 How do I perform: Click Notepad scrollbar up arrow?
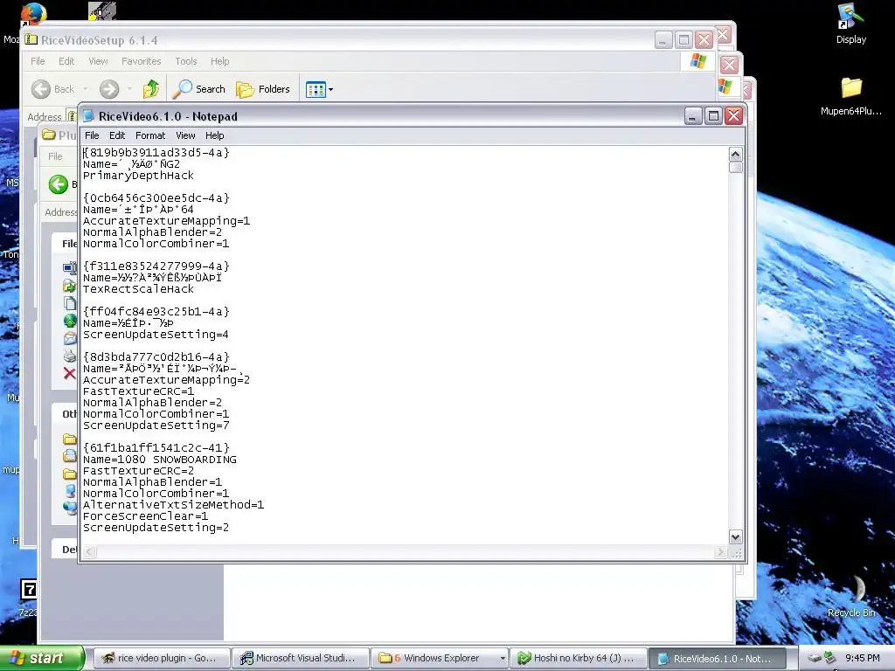(x=735, y=154)
